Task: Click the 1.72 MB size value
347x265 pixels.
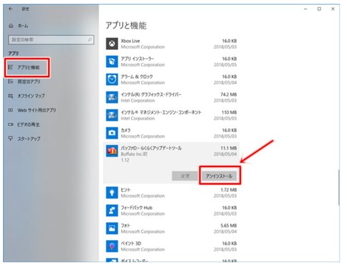Action: pyautogui.click(x=229, y=190)
